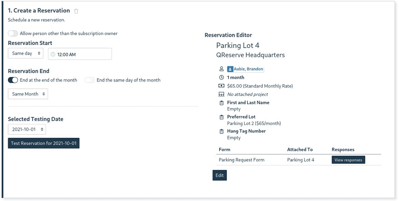The height and width of the screenshot is (201, 399).
Task: Enable allow person other than subscription owner
Action: coord(13,33)
